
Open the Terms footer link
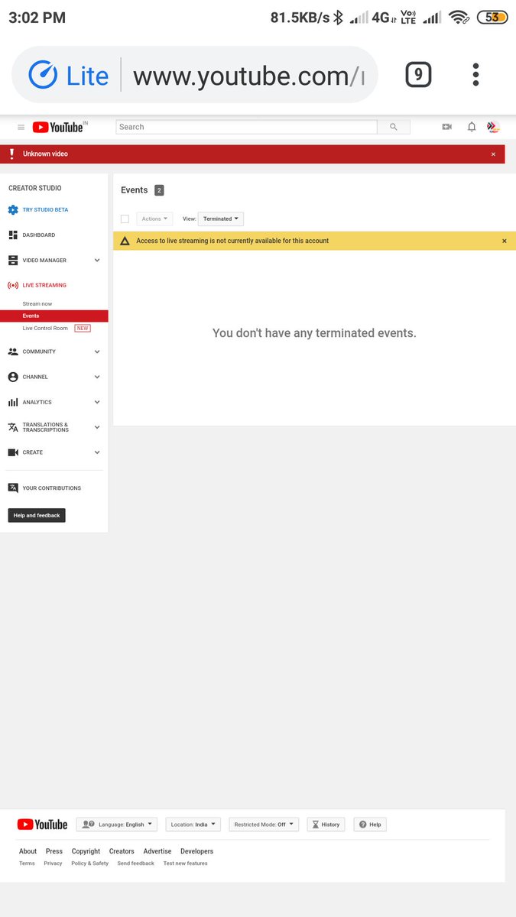coord(27,864)
